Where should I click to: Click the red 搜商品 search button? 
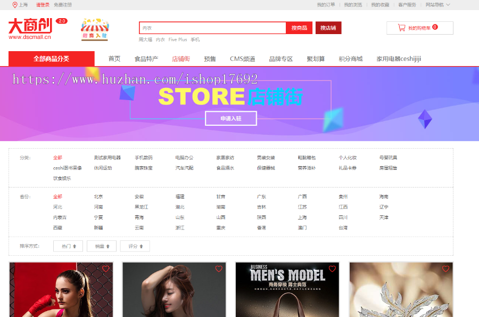coord(299,27)
